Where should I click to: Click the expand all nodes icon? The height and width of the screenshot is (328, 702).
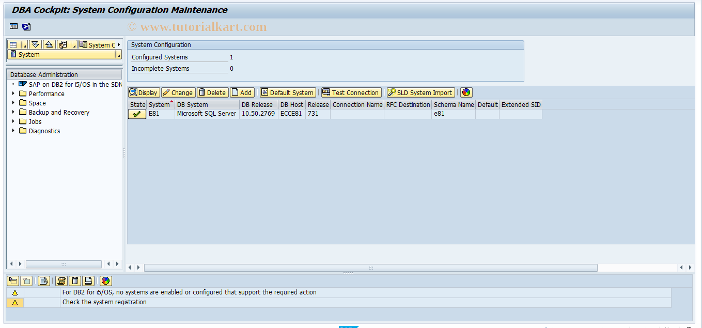[35, 45]
